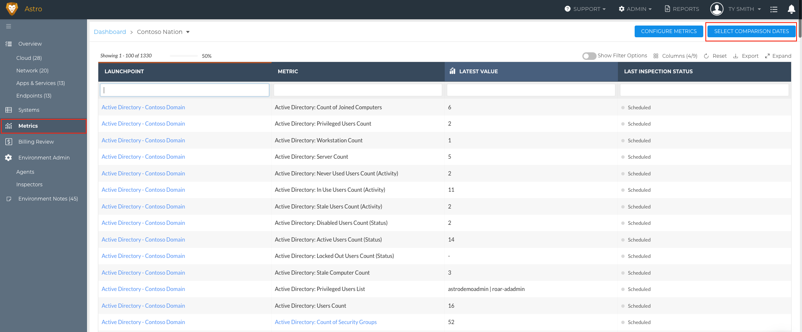Click value 14 for Active Users Count

pyautogui.click(x=451, y=240)
